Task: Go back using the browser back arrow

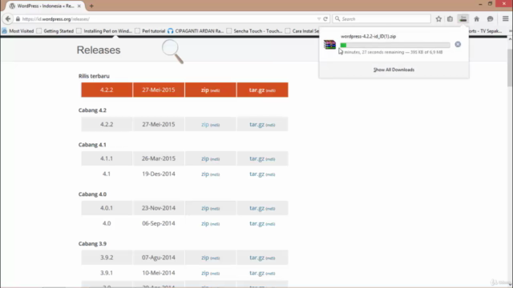Action: point(8,19)
